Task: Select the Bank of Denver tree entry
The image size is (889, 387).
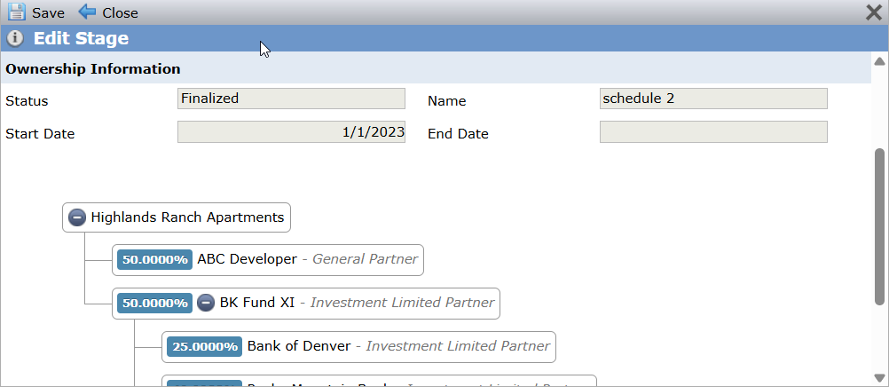Action: point(358,347)
